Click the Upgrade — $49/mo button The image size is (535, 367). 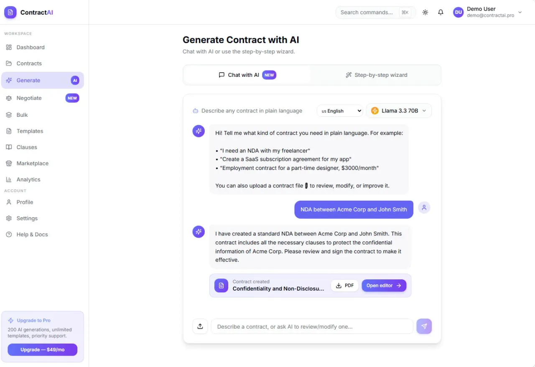(42, 349)
